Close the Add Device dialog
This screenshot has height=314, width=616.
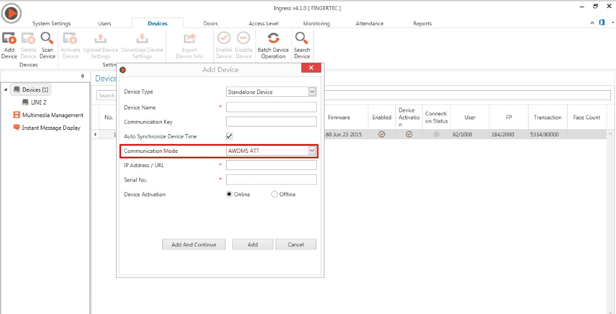click(x=311, y=68)
